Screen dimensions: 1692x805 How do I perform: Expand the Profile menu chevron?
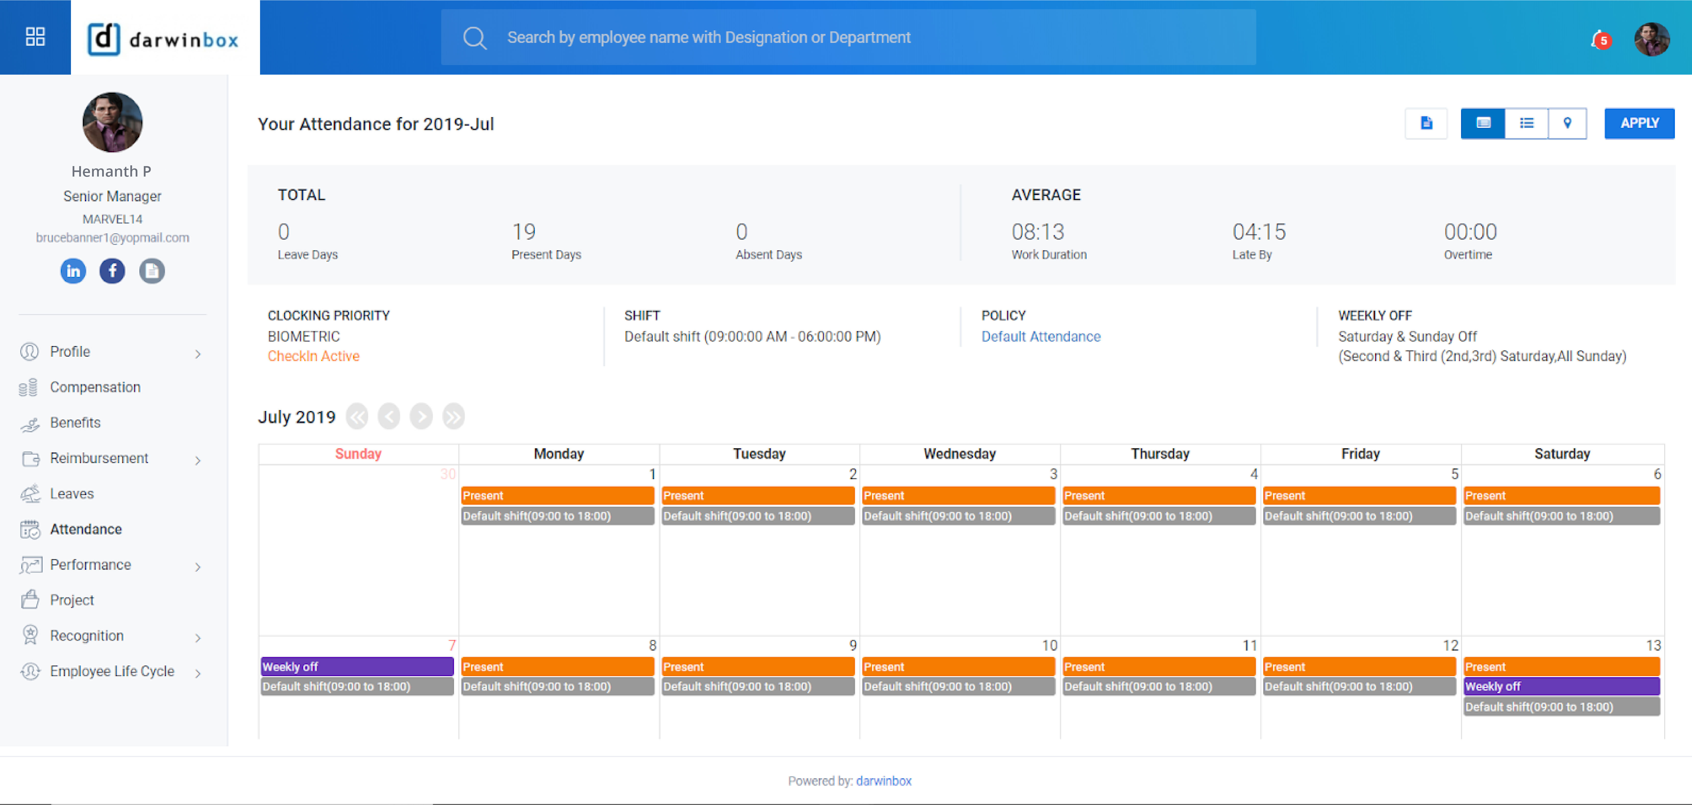coord(198,354)
